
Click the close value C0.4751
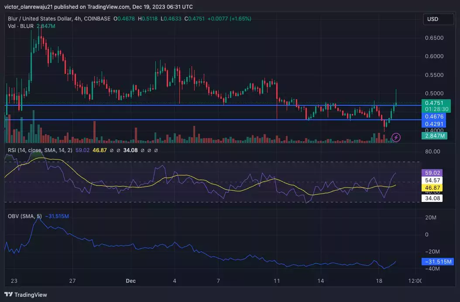pyautogui.click(x=195, y=18)
